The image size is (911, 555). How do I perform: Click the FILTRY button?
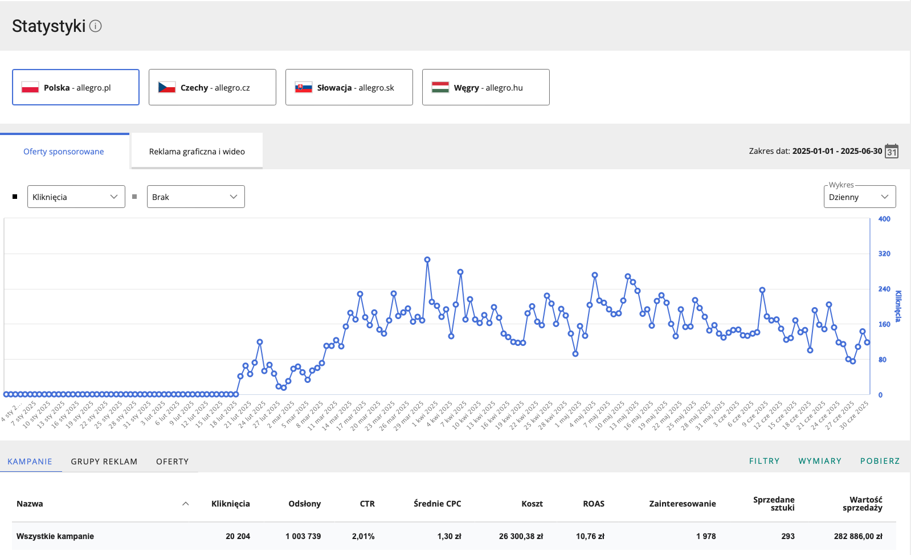(x=764, y=461)
